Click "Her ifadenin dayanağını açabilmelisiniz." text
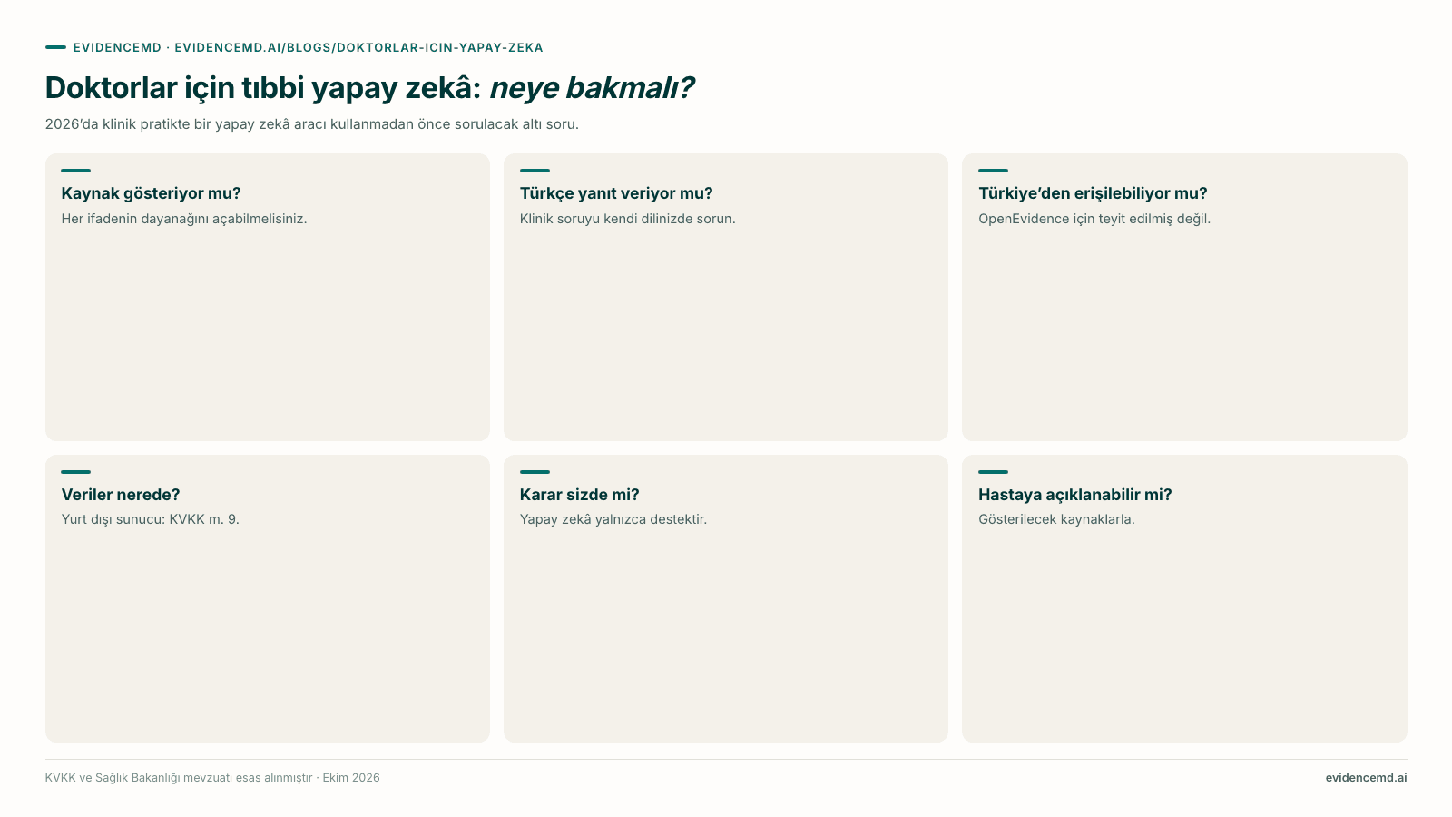The height and width of the screenshot is (817, 1452). coord(184,219)
